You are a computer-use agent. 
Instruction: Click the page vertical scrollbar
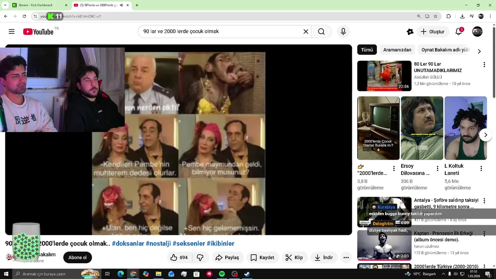coord(494,62)
